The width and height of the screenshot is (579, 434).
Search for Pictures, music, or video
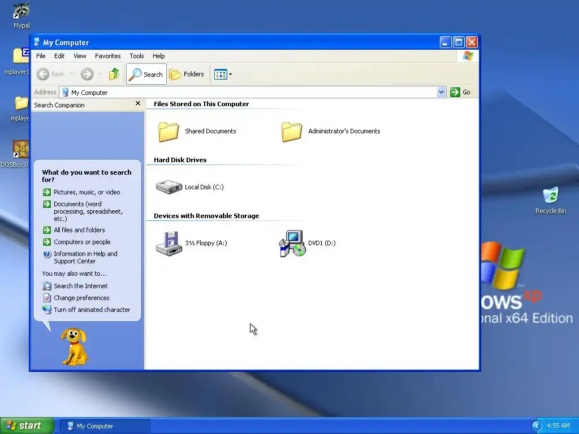[87, 192]
